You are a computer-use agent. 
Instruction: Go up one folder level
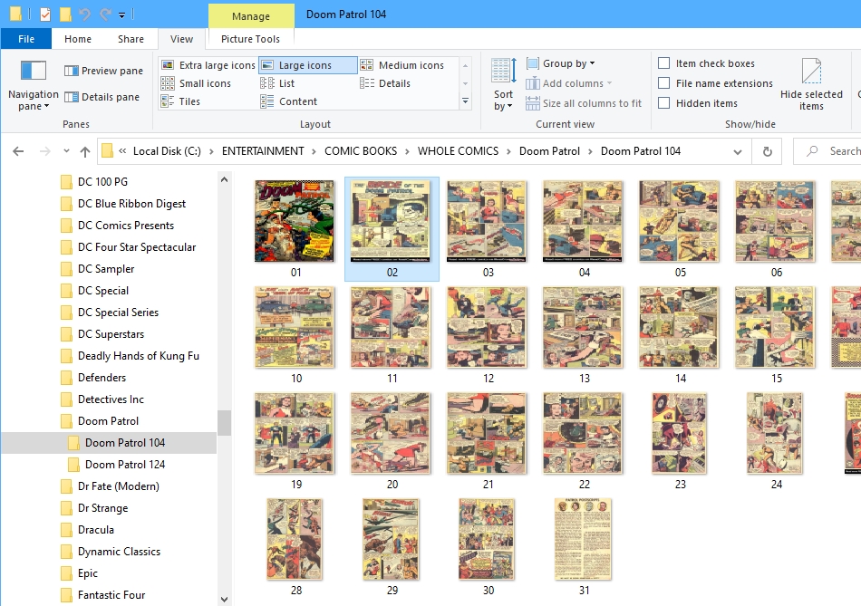click(x=84, y=151)
